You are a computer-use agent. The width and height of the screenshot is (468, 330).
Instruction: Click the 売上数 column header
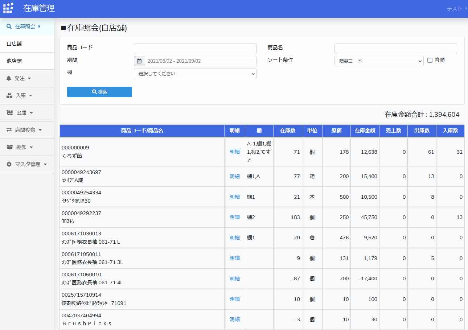[393, 131]
